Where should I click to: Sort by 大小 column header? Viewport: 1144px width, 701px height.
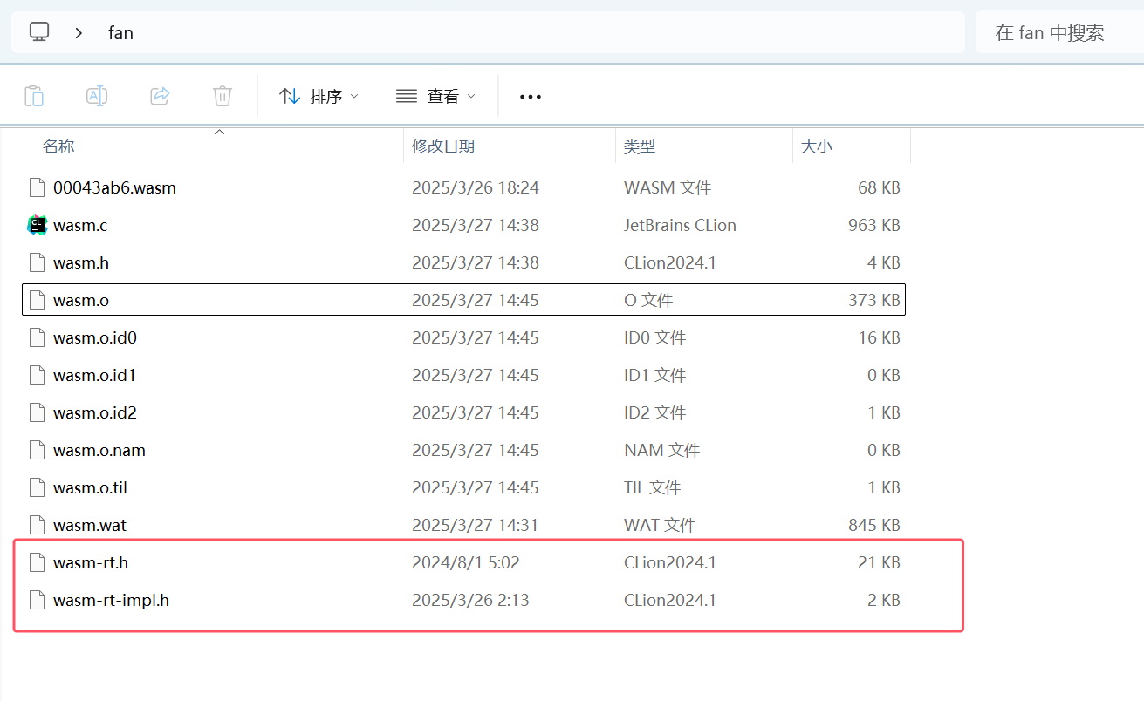(817, 146)
